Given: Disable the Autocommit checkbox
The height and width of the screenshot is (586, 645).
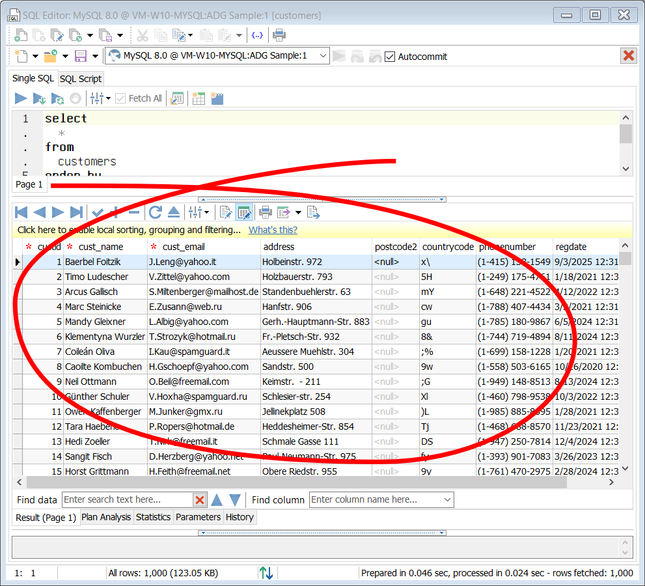Looking at the screenshot, I should tap(389, 56).
